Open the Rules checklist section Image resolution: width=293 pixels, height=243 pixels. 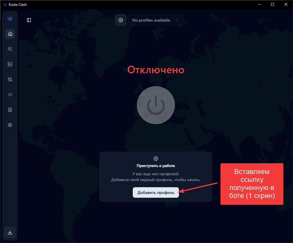[x=10, y=94]
